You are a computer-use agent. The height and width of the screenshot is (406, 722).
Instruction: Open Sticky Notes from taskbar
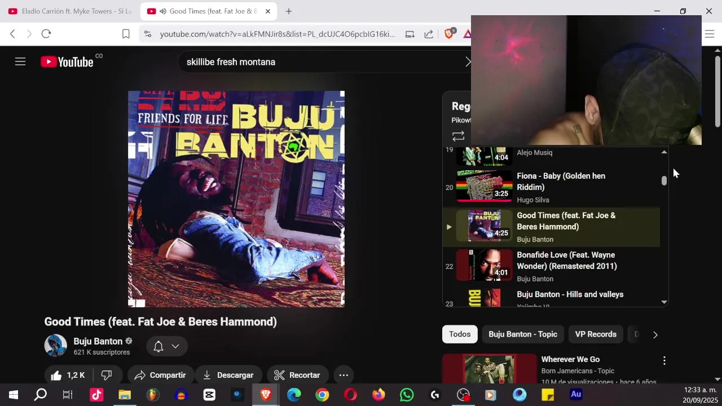tap(548, 395)
